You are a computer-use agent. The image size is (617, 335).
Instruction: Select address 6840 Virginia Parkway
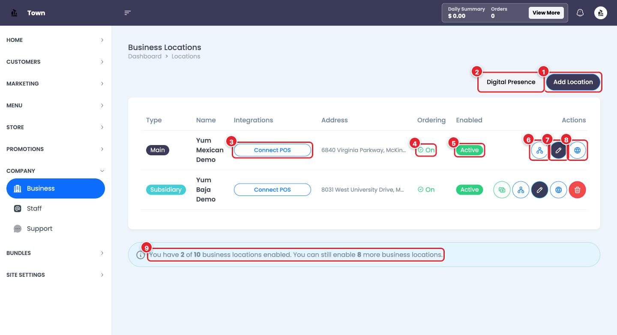coord(363,150)
